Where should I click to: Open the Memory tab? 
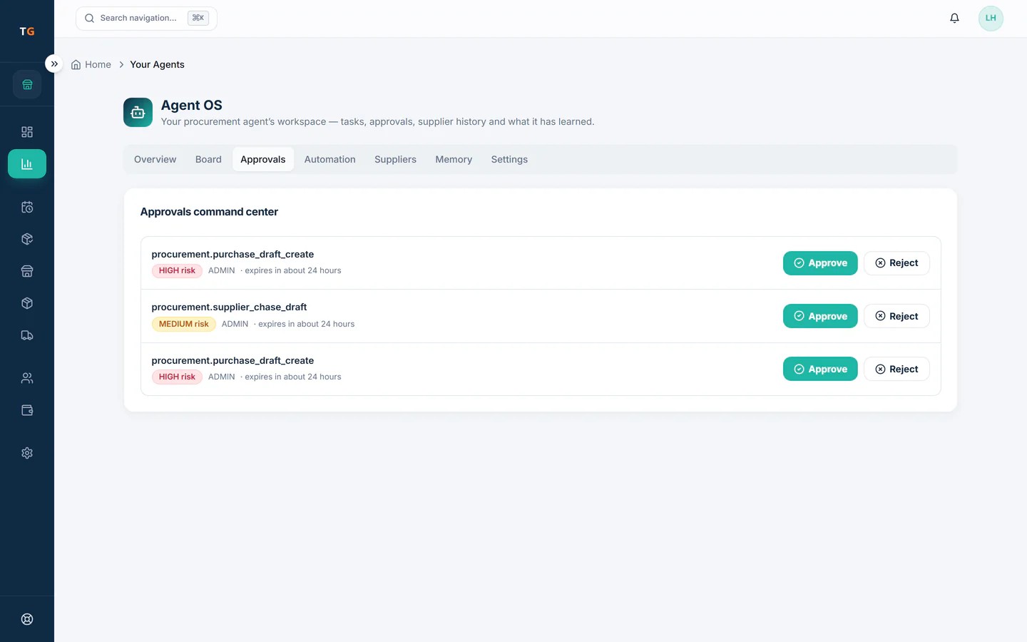[x=454, y=160]
